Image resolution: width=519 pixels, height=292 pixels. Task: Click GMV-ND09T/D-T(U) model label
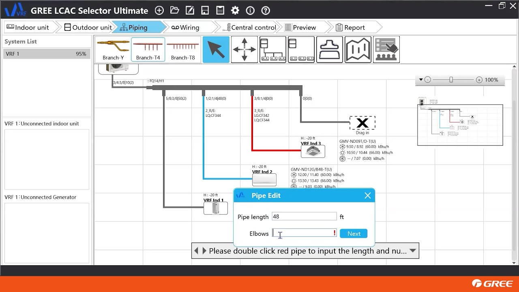tap(357, 142)
